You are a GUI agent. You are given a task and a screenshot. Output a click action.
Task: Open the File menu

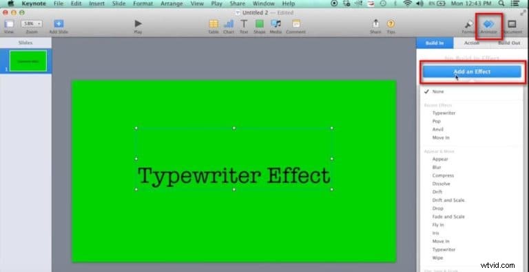59,3
